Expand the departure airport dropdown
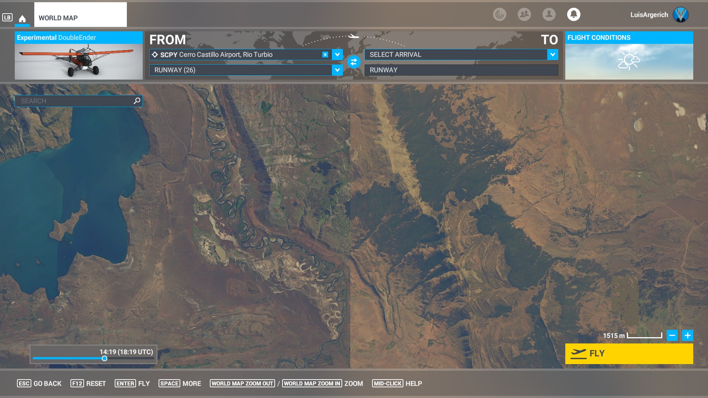The width and height of the screenshot is (708, 398). click(337, 55)
